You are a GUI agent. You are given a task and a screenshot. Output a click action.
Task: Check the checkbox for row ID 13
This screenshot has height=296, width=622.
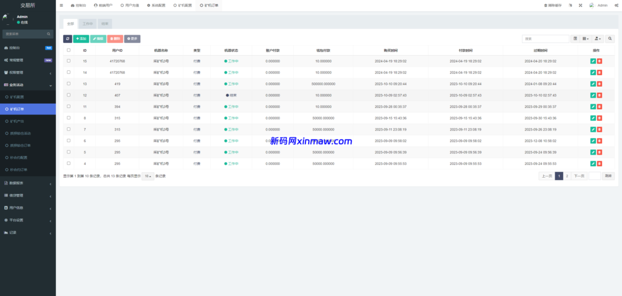click(69, 84)
